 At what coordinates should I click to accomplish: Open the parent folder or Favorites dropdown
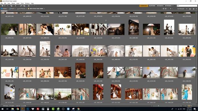(7, 6)
